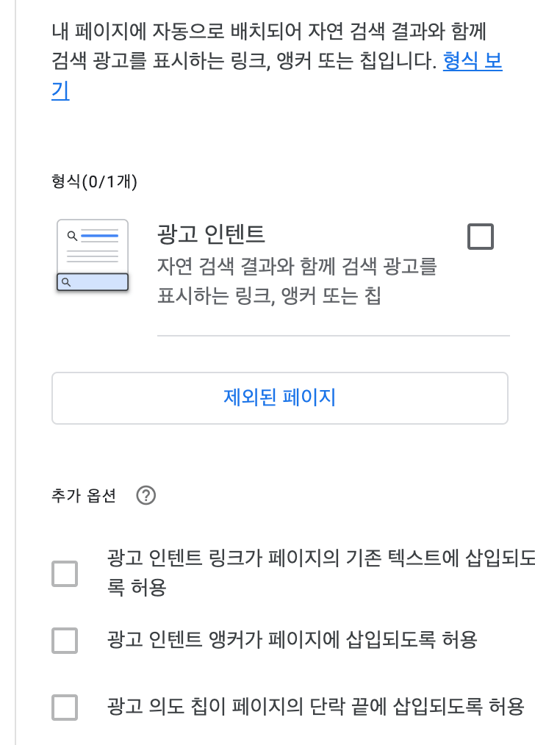Check the option allowing ad intent links in text
This screenshot has height=745, width=535.
(x=64, y=573)
